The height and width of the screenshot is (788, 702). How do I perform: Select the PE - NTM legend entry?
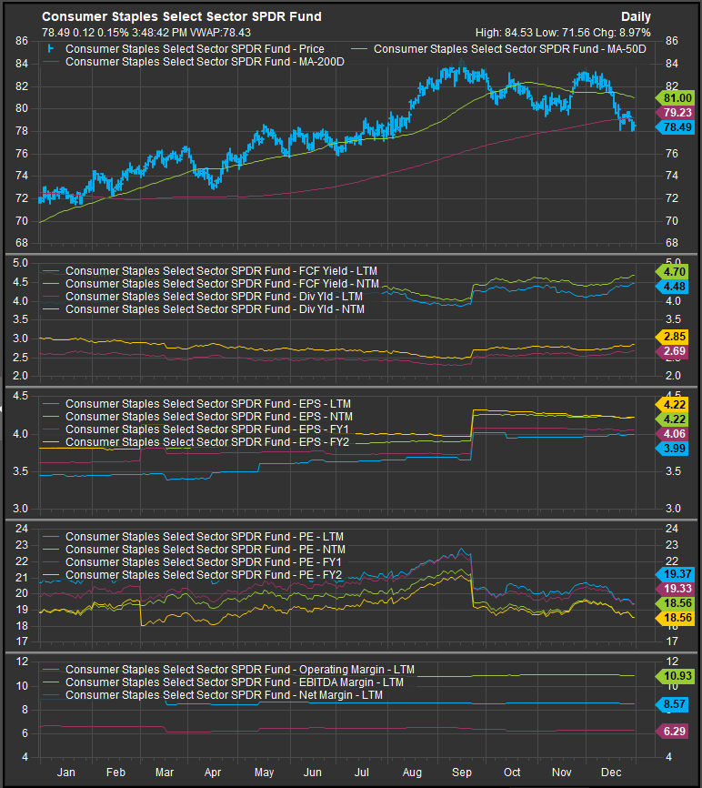click(x=195, y=550)
